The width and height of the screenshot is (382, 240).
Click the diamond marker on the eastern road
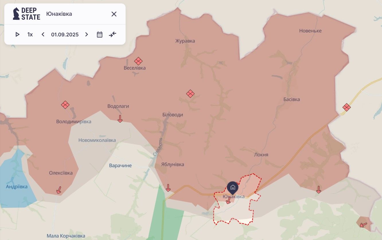click(x=347, y=107)
